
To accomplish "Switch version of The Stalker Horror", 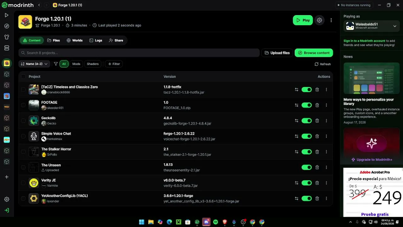I will click(296, 152).
